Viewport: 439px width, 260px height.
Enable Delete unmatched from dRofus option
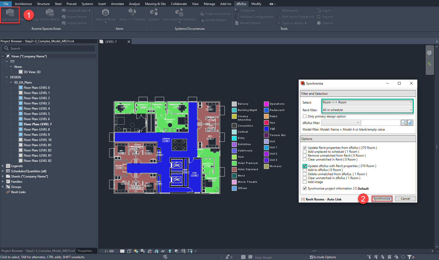(305, 174)
